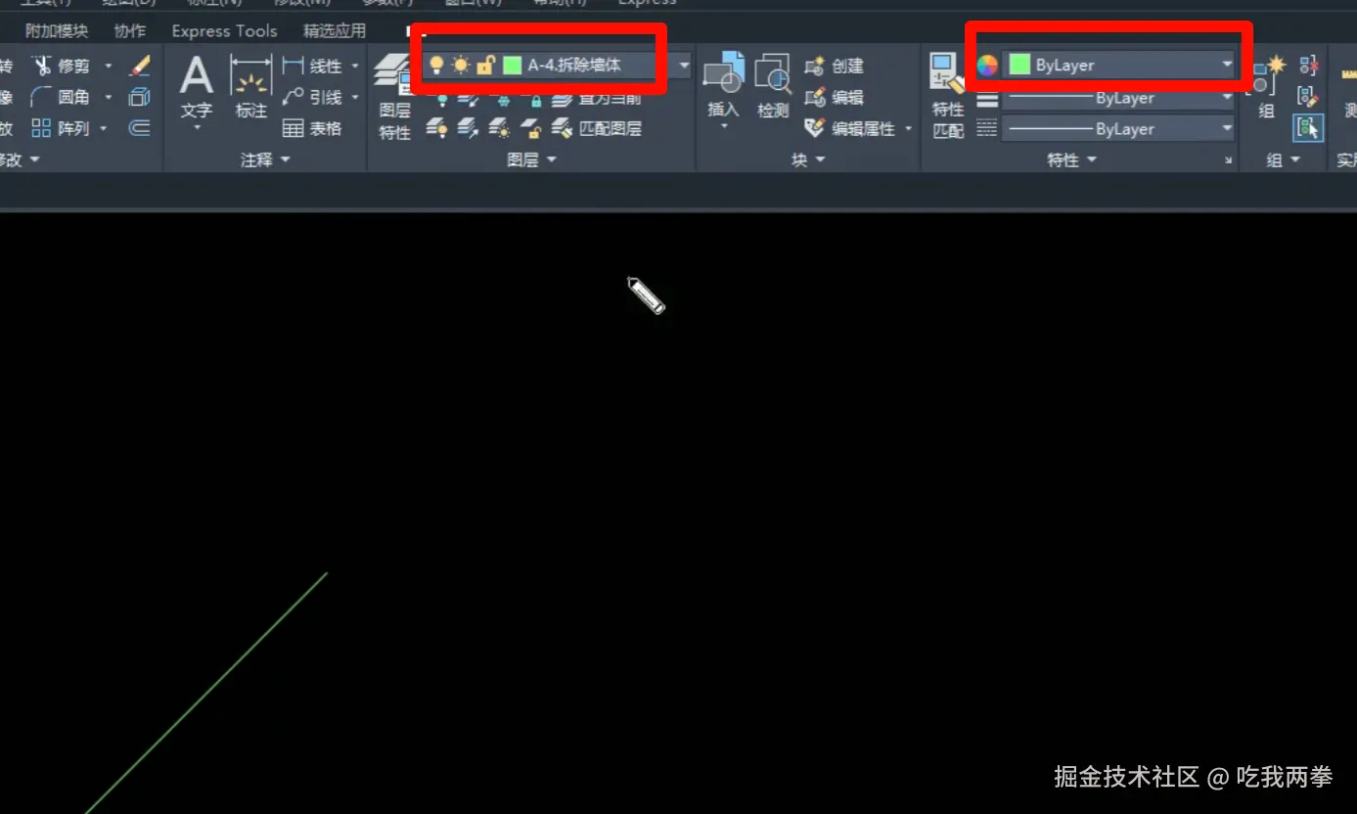This screenshot has width=1357, height=814.
Task: Expand the 注释 panel dropdown
Action: point(284,159)
